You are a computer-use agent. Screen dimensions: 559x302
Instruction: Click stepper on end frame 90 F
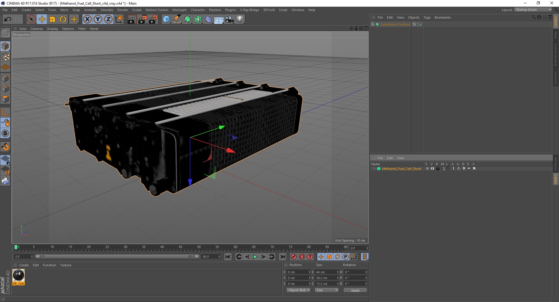(x=219, y=257)
